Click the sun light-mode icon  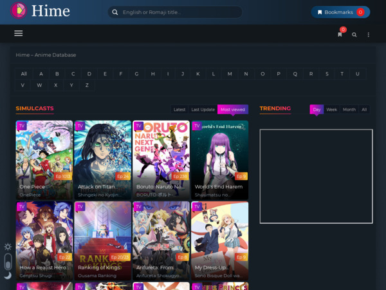(8, 247)
